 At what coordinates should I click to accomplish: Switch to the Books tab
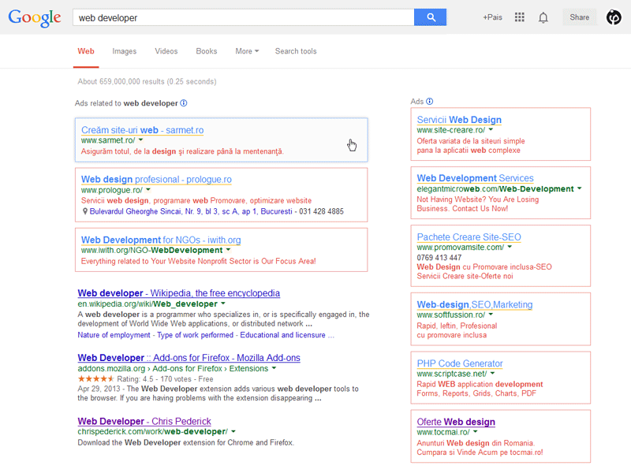click(x=207, y=51)
